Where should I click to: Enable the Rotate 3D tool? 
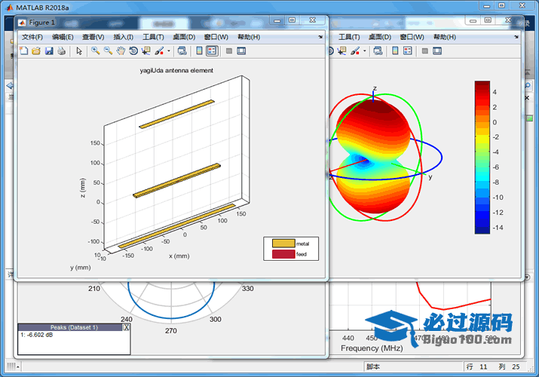(133, 51)
